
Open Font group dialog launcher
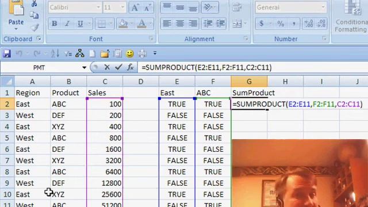click(x=151, y=39)
